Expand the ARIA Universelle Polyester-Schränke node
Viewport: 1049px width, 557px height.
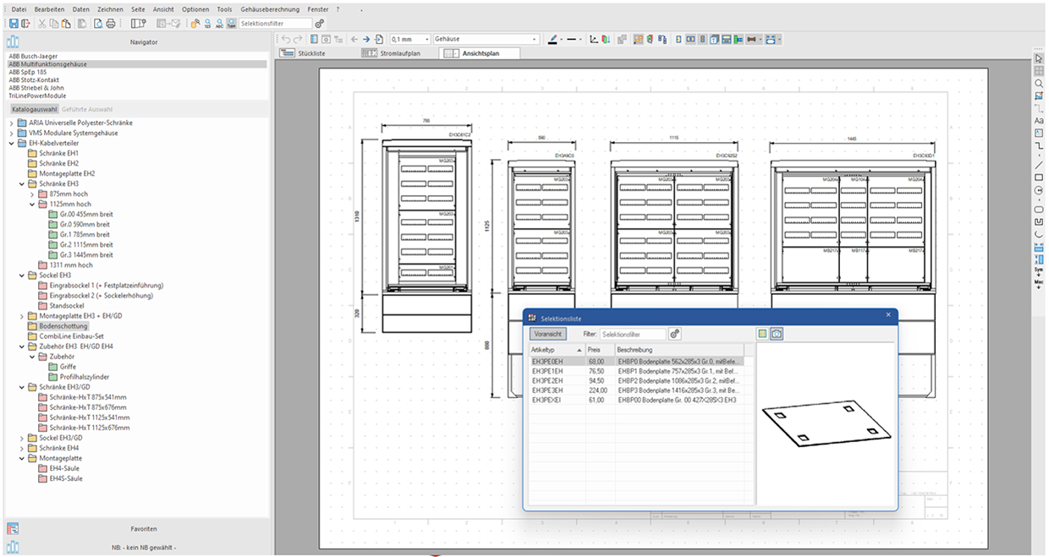12,123
